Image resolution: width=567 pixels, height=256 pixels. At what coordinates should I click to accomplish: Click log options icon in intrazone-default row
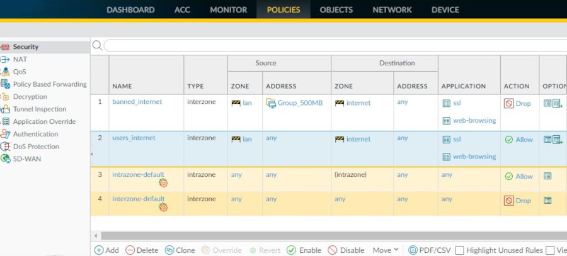click(547, 176)
